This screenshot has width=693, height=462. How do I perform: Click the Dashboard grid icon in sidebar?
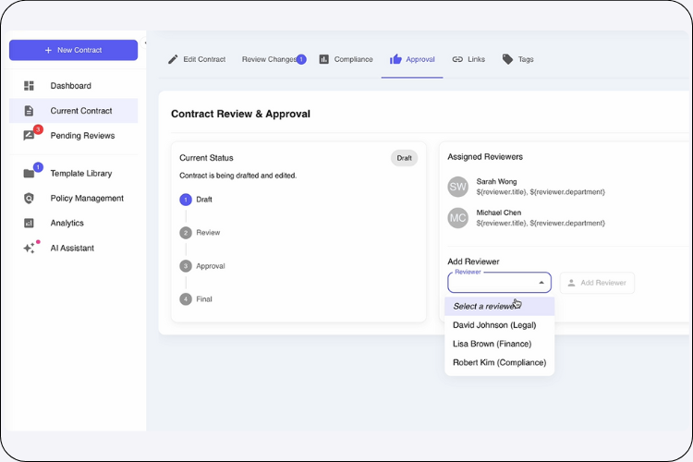click(x=29, y=86)
